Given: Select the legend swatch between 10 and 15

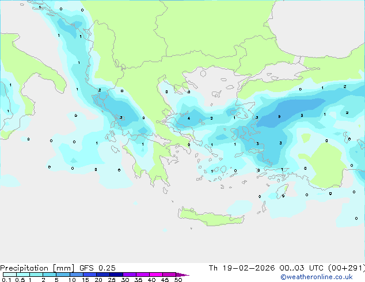Looking at the screenshot, I should click(76, 275).
